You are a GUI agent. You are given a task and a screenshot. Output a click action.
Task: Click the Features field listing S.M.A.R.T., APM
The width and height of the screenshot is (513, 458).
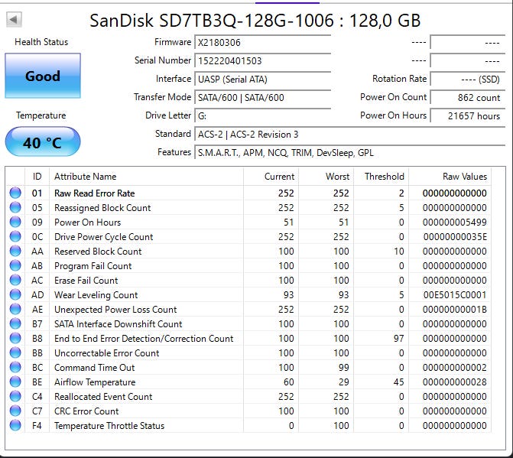349,152
